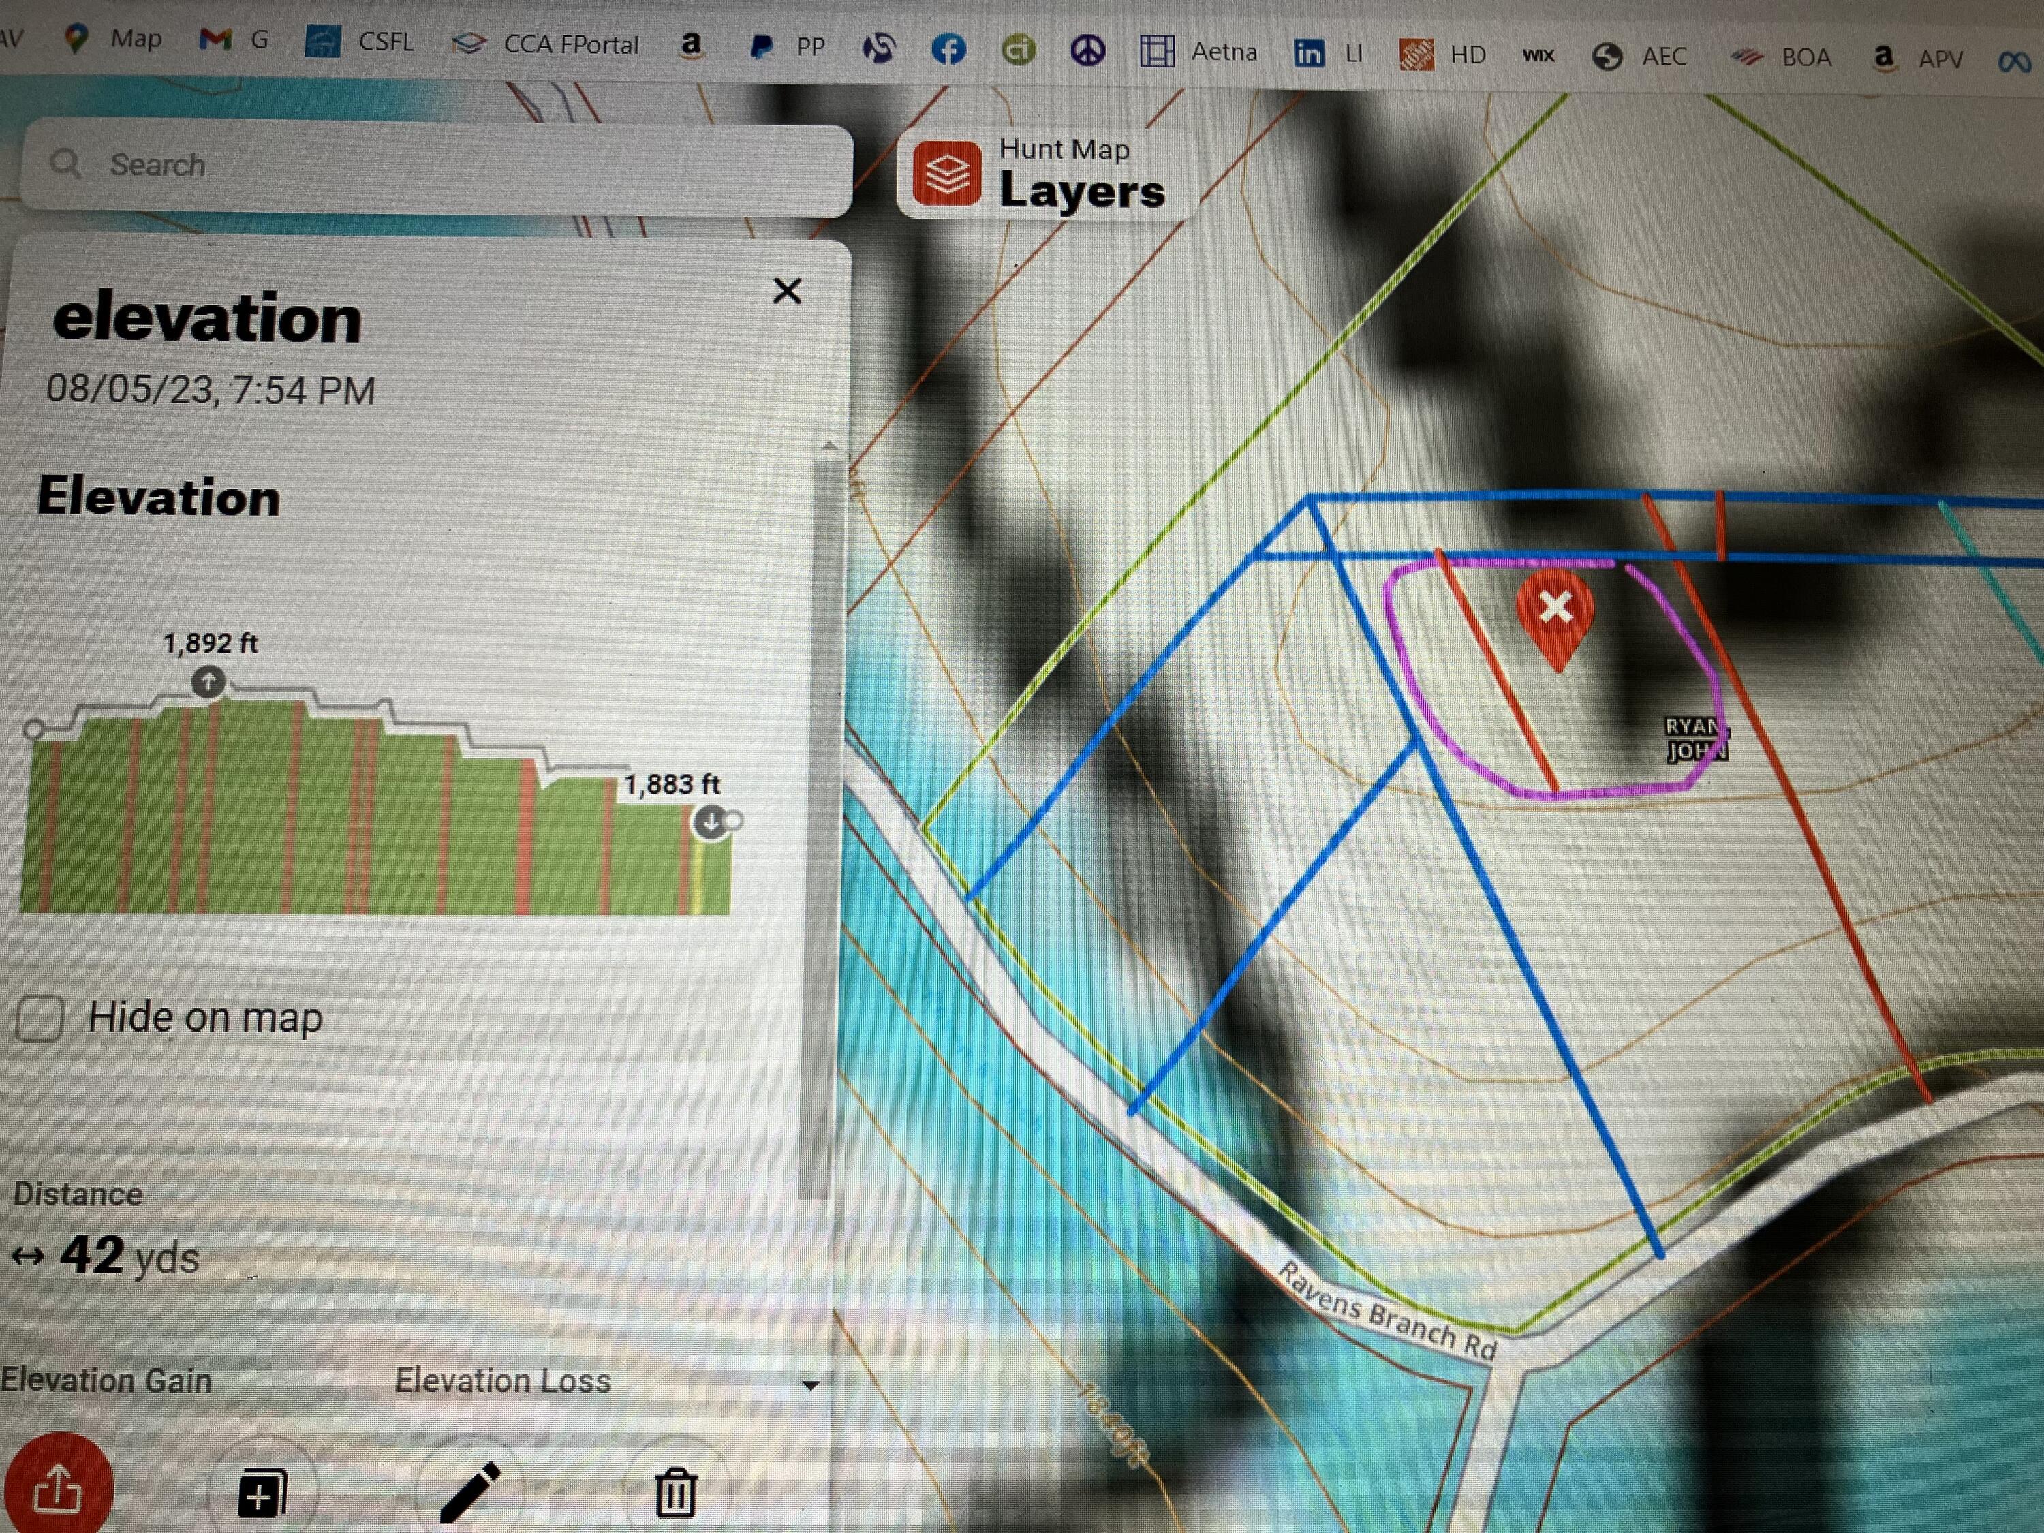Close the elevation details panel
The width and height of the screenshot is (2044, 1533).
(x=788, y=291)
